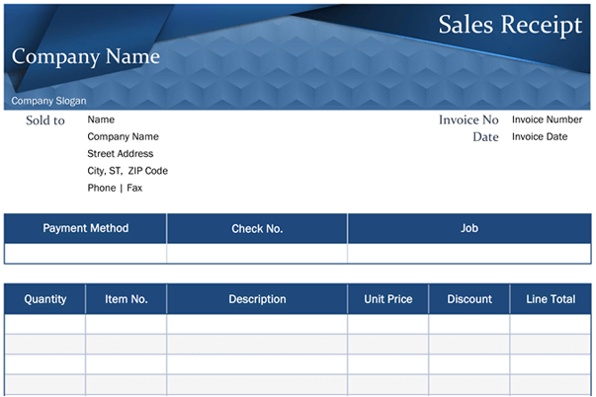
Task: Click the Item No. column header
Action: click(x=126, y=299)
